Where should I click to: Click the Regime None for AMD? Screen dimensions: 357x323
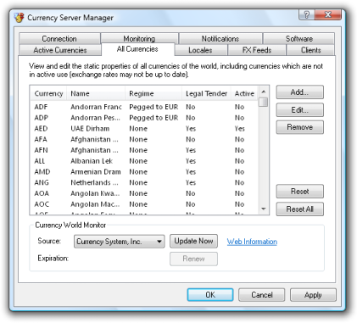tap(138, 172)
